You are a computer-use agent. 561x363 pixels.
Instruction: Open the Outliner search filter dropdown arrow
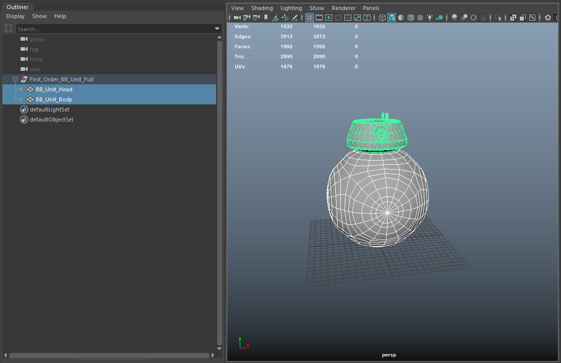[217, 29]
